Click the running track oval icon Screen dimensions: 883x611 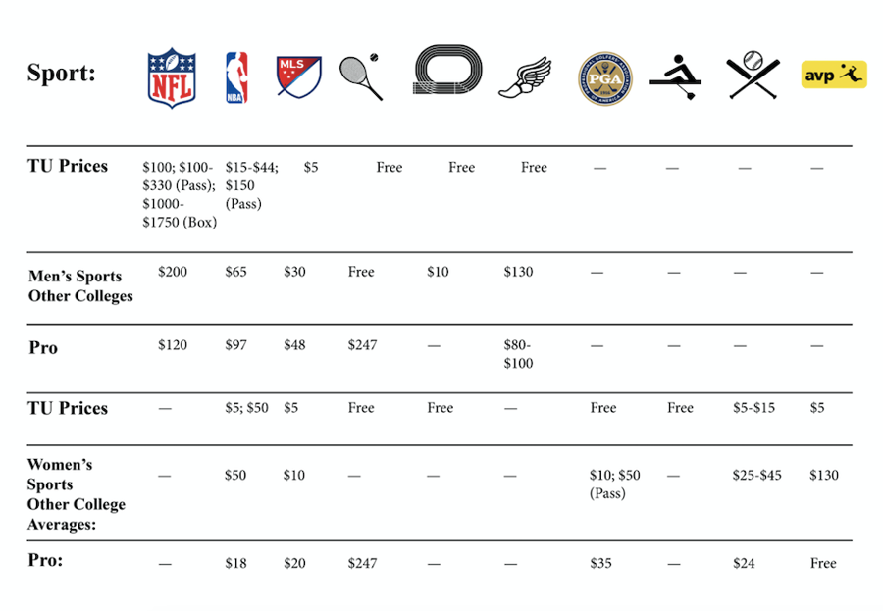[x=448, y=73]
